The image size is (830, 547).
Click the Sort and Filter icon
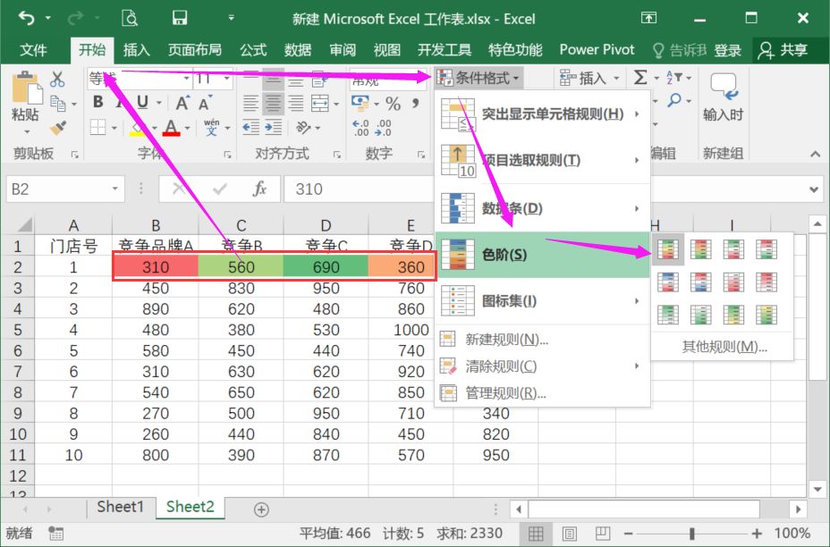pos(674,78)
